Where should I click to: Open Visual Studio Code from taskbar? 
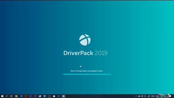[x=21, y=96]
